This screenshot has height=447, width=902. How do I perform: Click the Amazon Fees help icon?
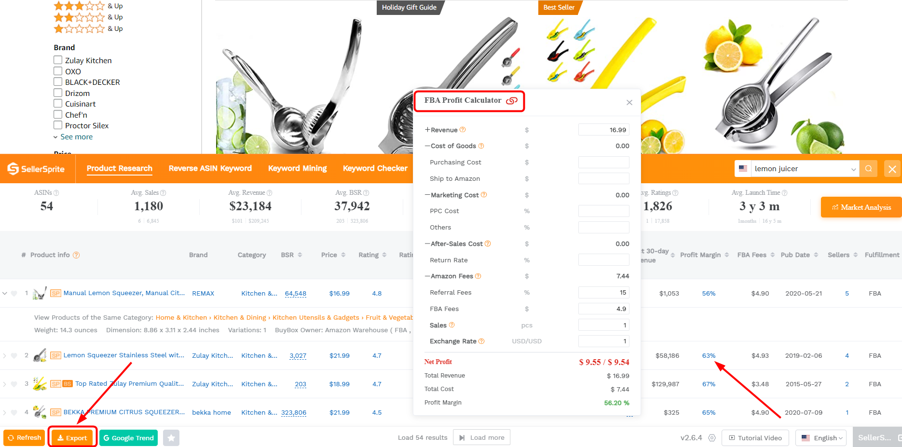pos(478,276)
